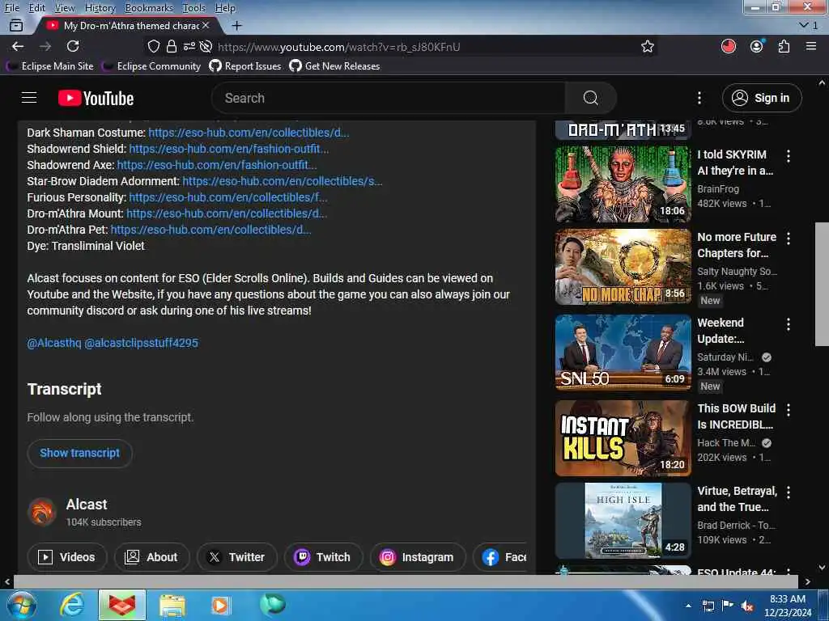The height and width of the screenshot is (621, 829).
Task: Bookmark this page with the star
Action: [647, 46]
